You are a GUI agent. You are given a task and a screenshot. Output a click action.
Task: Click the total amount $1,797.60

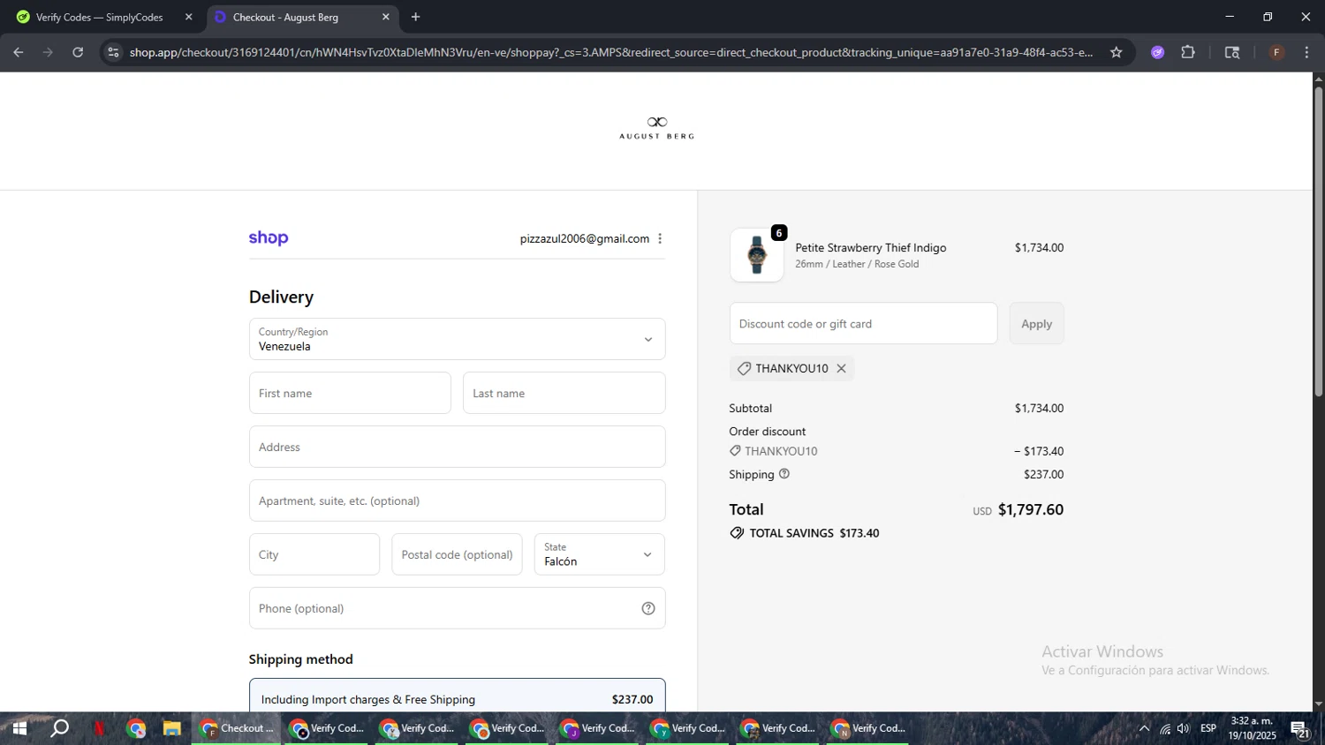[x=1030, y=509]
